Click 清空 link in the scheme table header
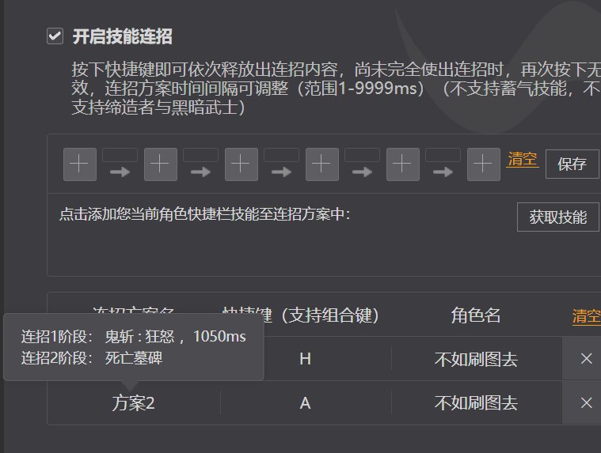Viewport: 601px width, 453px height. click(587, 316)
